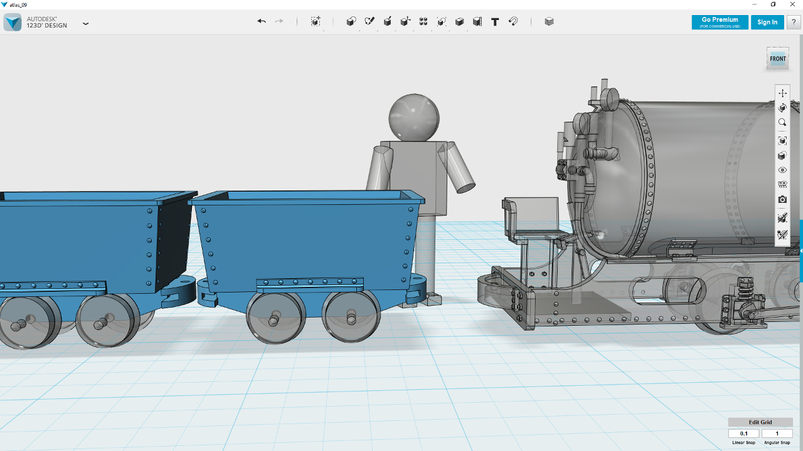The image size is (803, 451).
Task: Select the Sketch tool icon
Action: click(370, 21)
